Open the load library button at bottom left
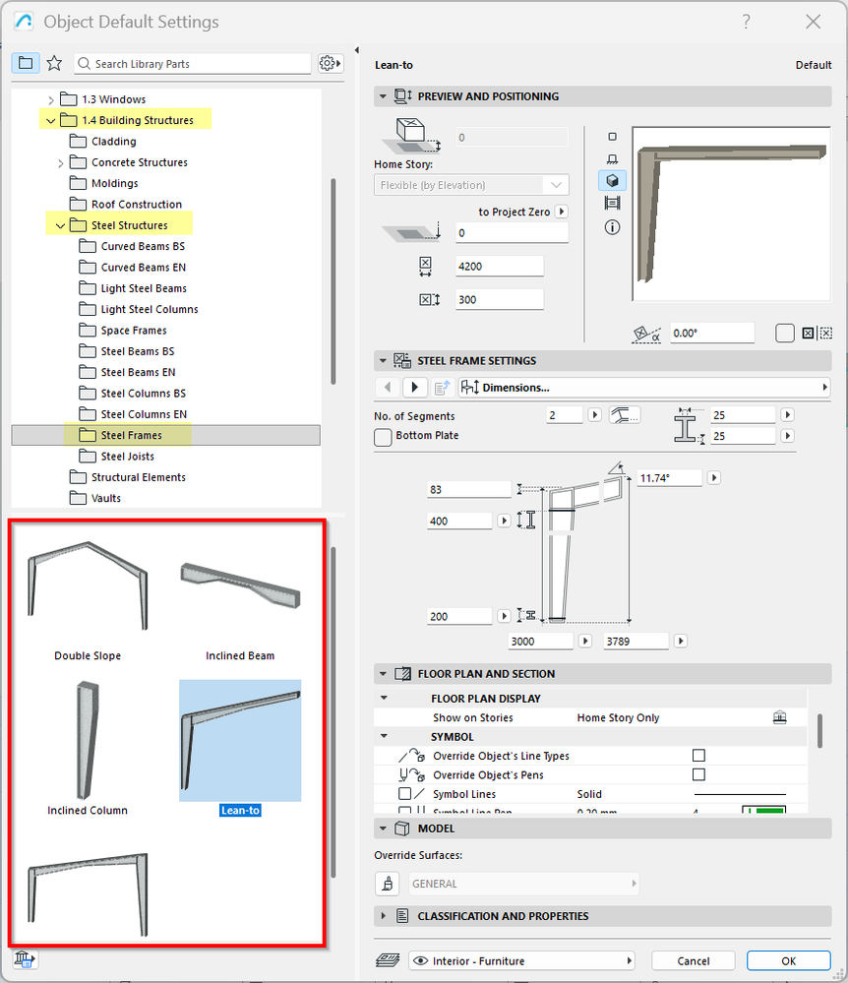This screenshot has height=983, width=848. click(25, 959)
